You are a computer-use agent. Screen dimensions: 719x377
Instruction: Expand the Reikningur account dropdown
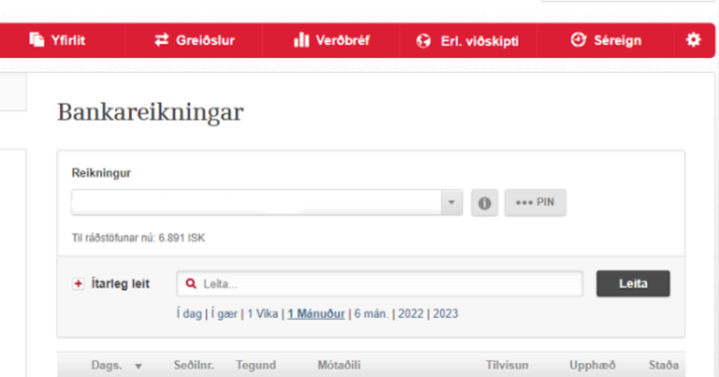452,203
